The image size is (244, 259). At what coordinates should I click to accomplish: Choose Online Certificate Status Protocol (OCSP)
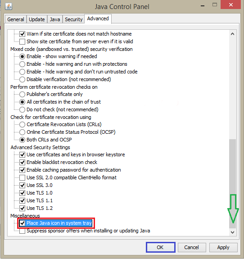click(23, 132)
